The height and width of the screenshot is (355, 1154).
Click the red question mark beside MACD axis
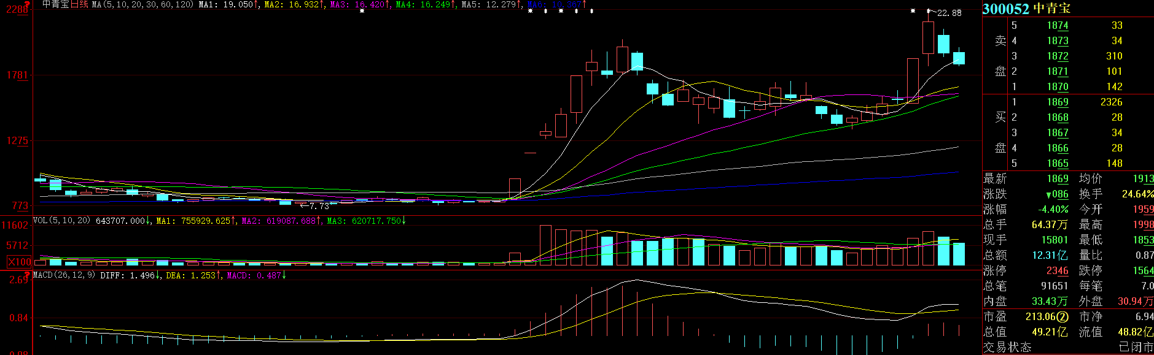coord(26,275)
